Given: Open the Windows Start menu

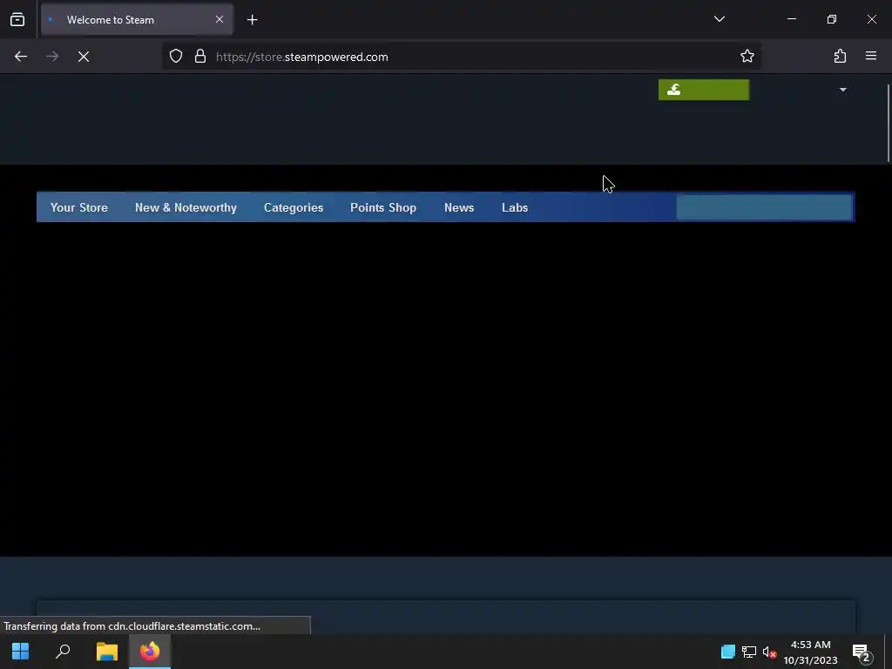Looking at the screenshot, I should (21, 652).
